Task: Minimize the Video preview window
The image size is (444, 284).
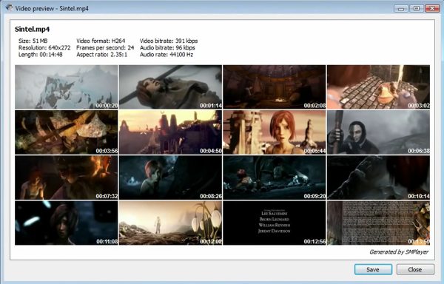Action: pos(400,8)
